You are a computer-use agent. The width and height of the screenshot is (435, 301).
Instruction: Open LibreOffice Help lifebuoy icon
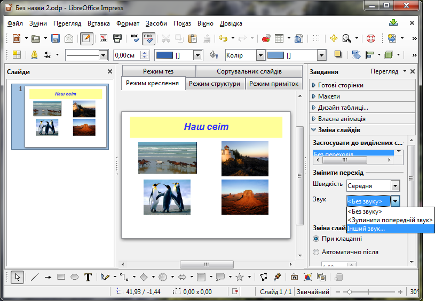[370, 38]
